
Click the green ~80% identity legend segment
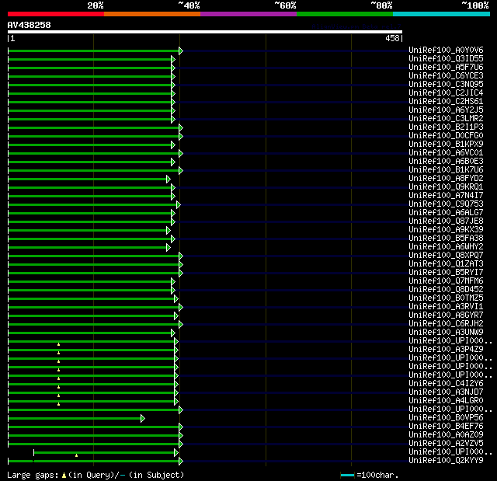(345, 14)
